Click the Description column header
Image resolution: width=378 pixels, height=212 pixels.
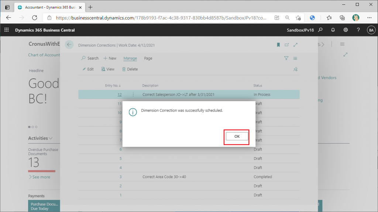tap(150, 85)
